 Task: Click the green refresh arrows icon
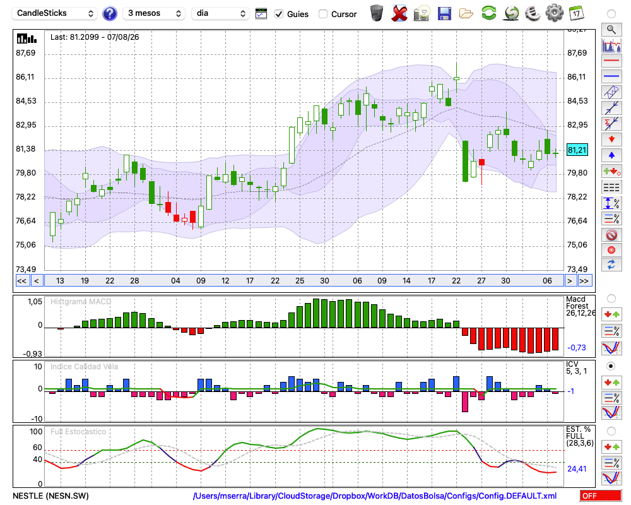(488, 13)
